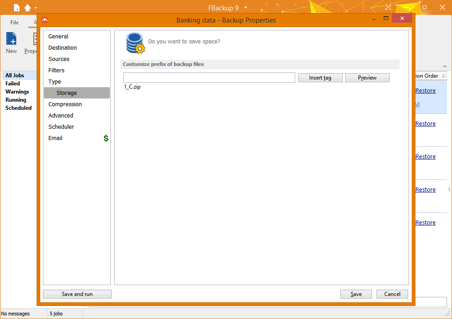Click the focus mode icon in the FBackup title bar
The height and width of the screenshot is (319, 452).
(388, 8)
